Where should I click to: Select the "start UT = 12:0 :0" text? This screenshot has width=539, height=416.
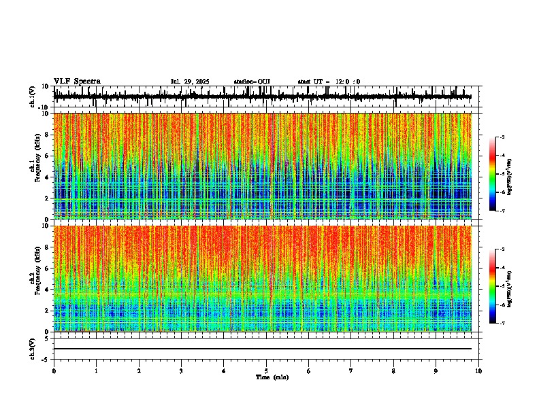[x=329, y=82]
